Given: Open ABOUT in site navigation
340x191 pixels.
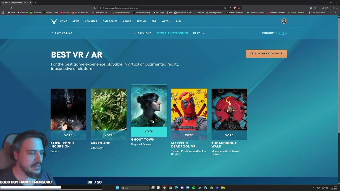Looking at the screenshot, I should coord(127,21).
